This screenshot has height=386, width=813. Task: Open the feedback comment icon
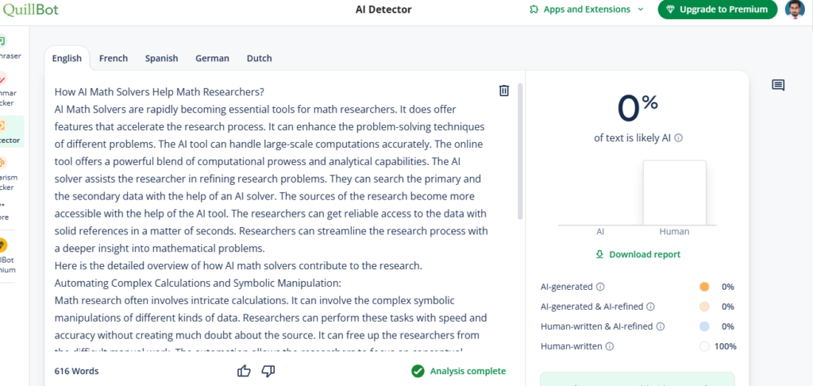click(778, 85)
